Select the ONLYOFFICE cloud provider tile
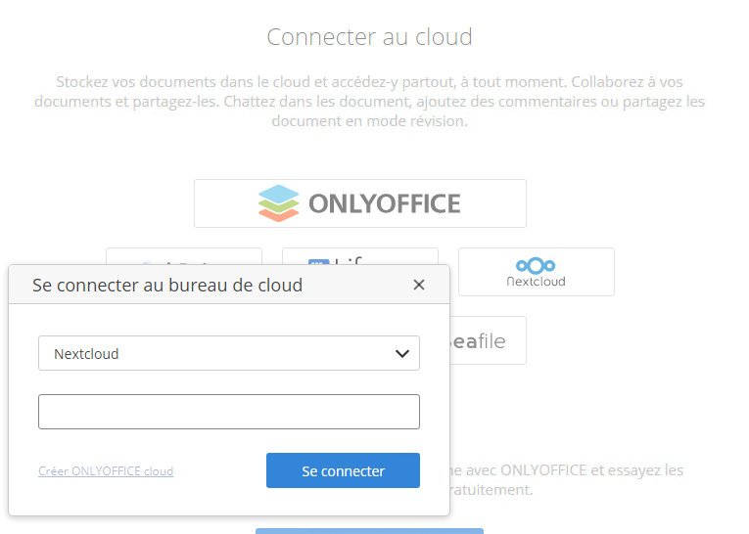This screenshot has height=534, width=749. point(360,203)
